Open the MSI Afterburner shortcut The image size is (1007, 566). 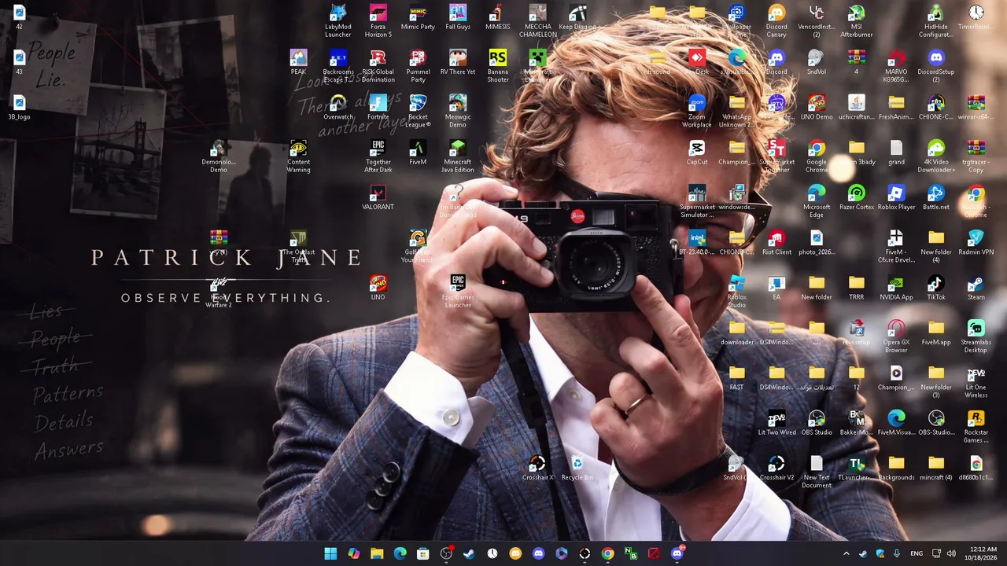click(857, 21)
